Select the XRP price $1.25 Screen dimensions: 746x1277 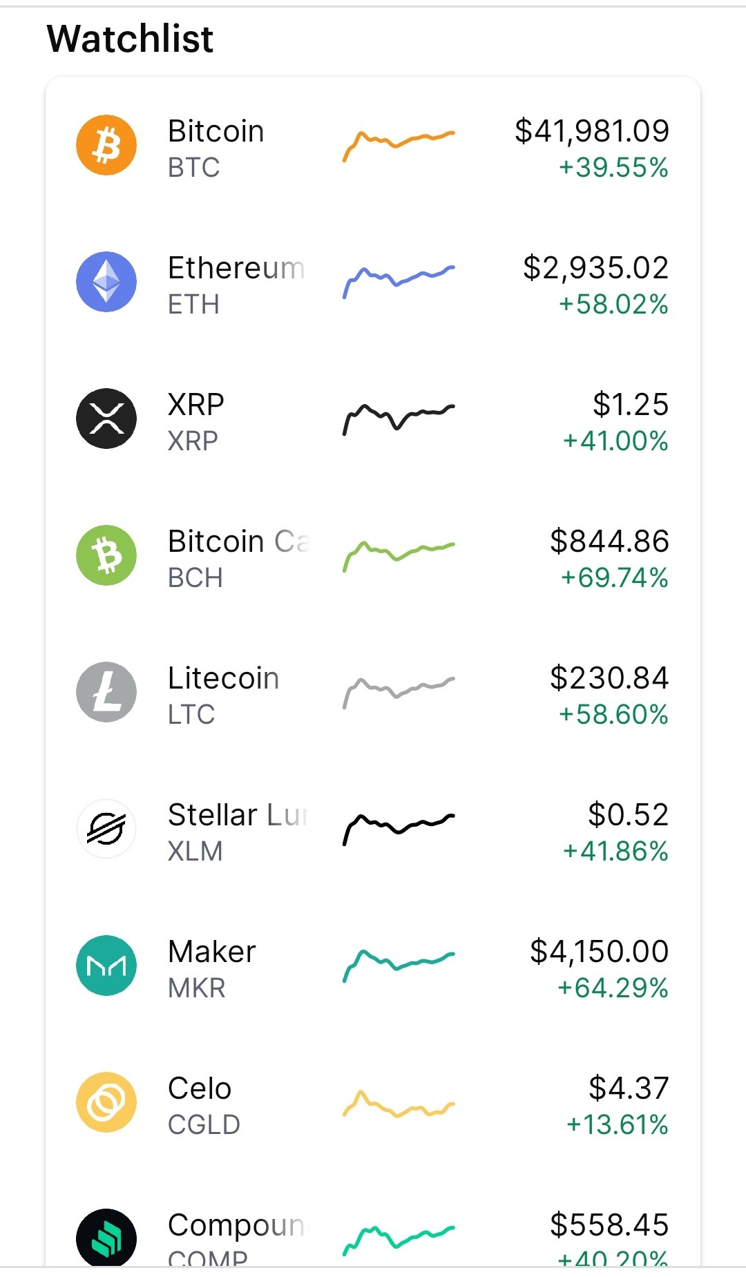631,404
